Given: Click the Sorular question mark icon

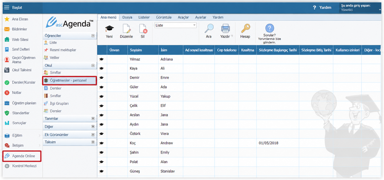Looking at the screenshot, I should [270, 28].
